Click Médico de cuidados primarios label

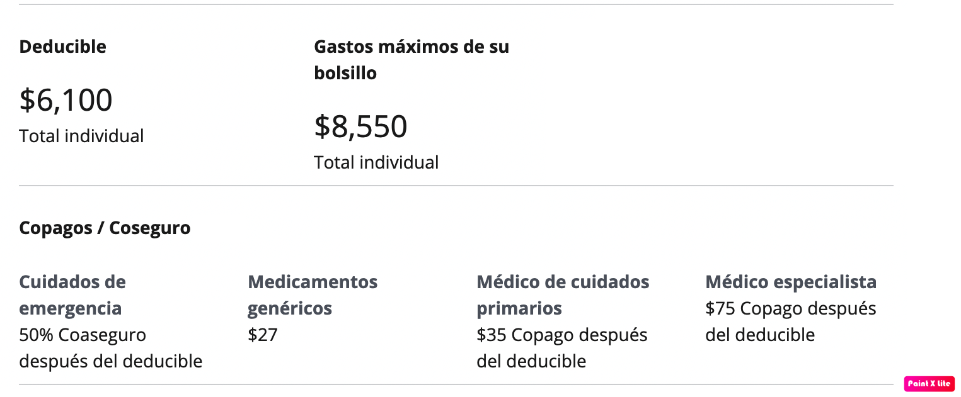pos(563,295)
